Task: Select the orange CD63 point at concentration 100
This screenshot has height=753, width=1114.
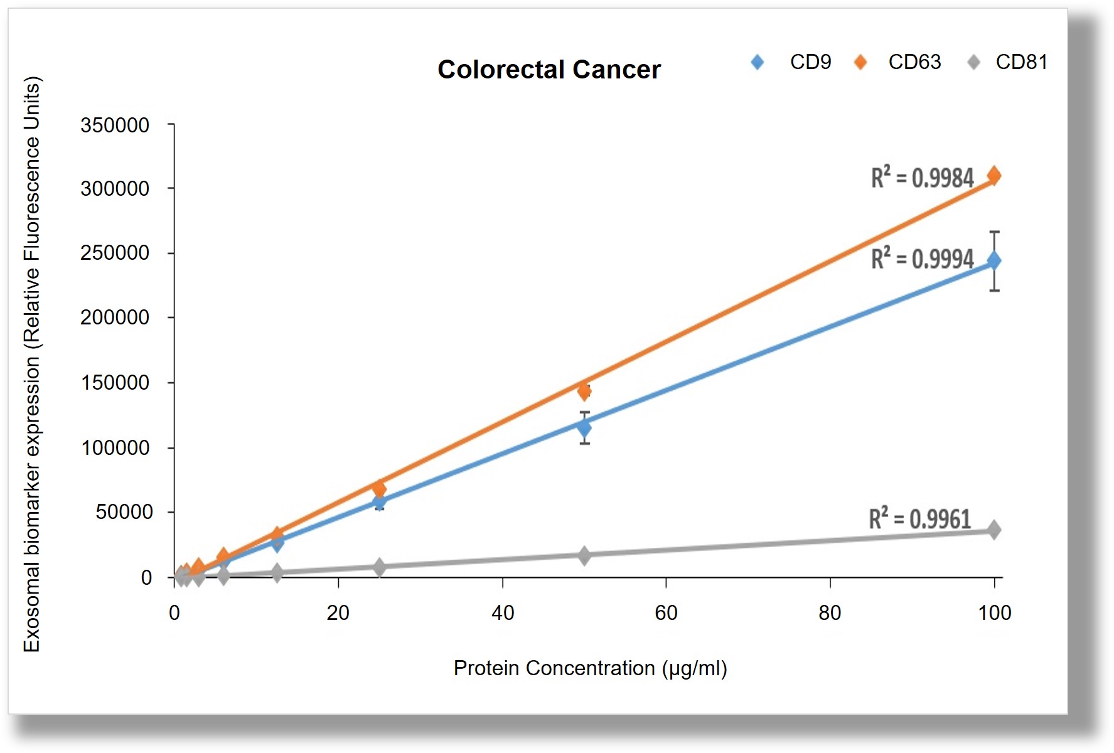Action: click(x=994, y=176)
